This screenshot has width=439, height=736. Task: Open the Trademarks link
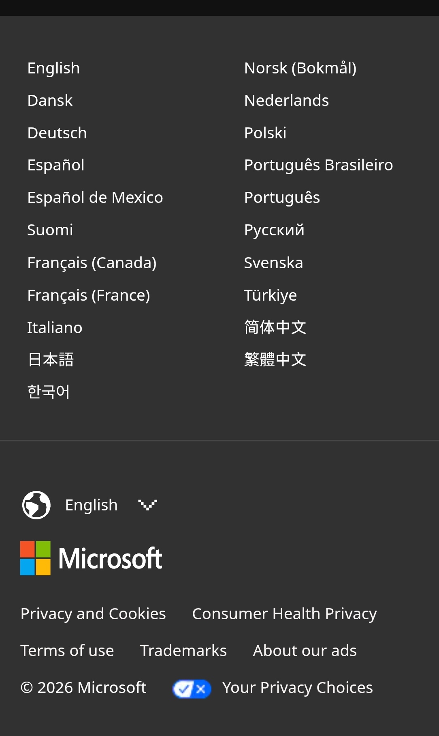[x=183, y=651]
